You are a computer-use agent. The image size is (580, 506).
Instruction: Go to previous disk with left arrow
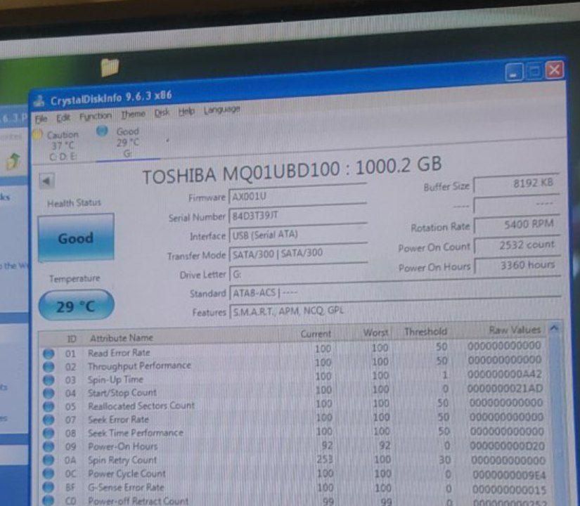click(x=46, y=181)
